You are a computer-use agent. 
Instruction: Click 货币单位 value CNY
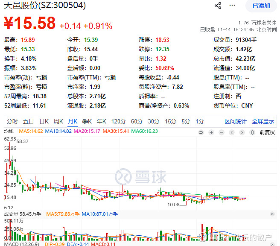click(x=247, y=106)
